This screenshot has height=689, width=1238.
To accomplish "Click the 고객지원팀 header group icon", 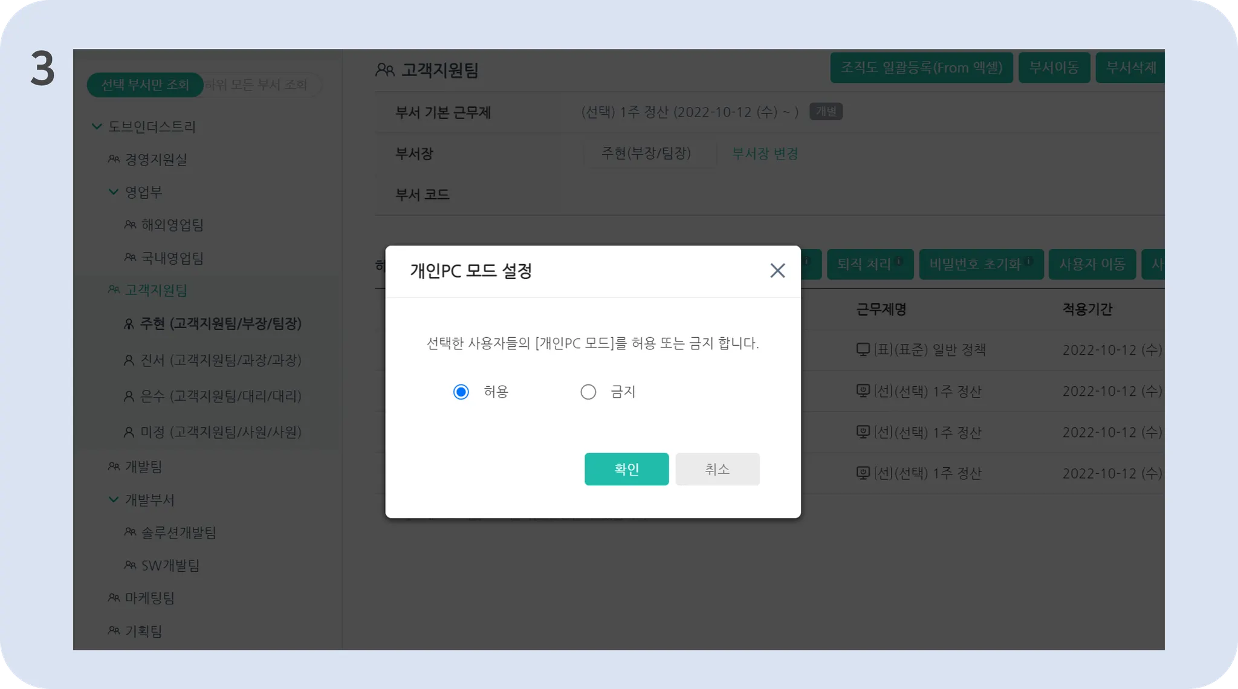I will (x=385, y=70).
